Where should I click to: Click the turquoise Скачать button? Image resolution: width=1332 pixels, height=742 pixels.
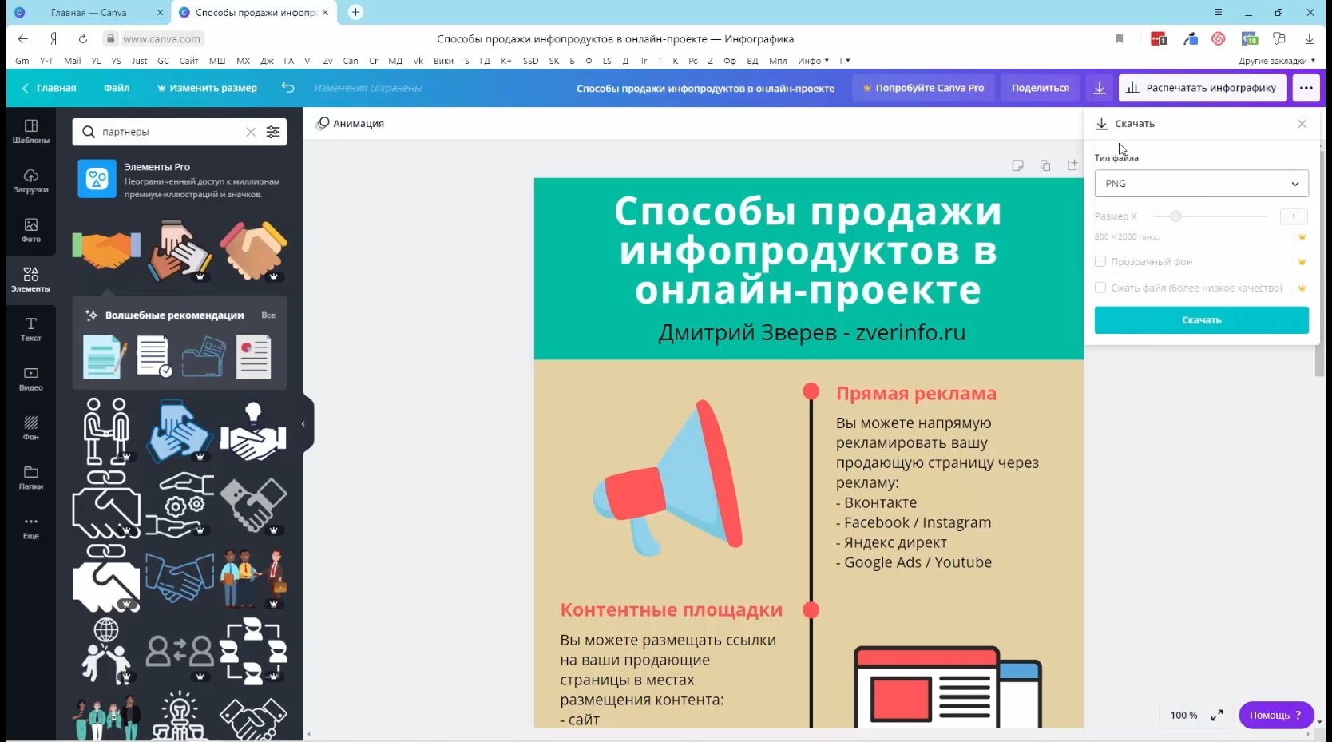1202,320
